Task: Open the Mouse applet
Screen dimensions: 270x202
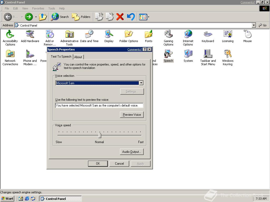Action: 247,36
